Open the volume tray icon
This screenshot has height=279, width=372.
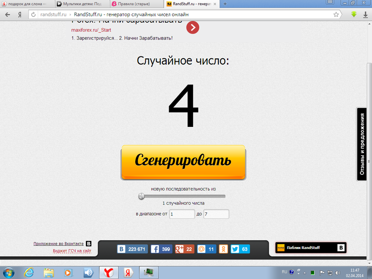pyautogui.click(x=338, y=273)
